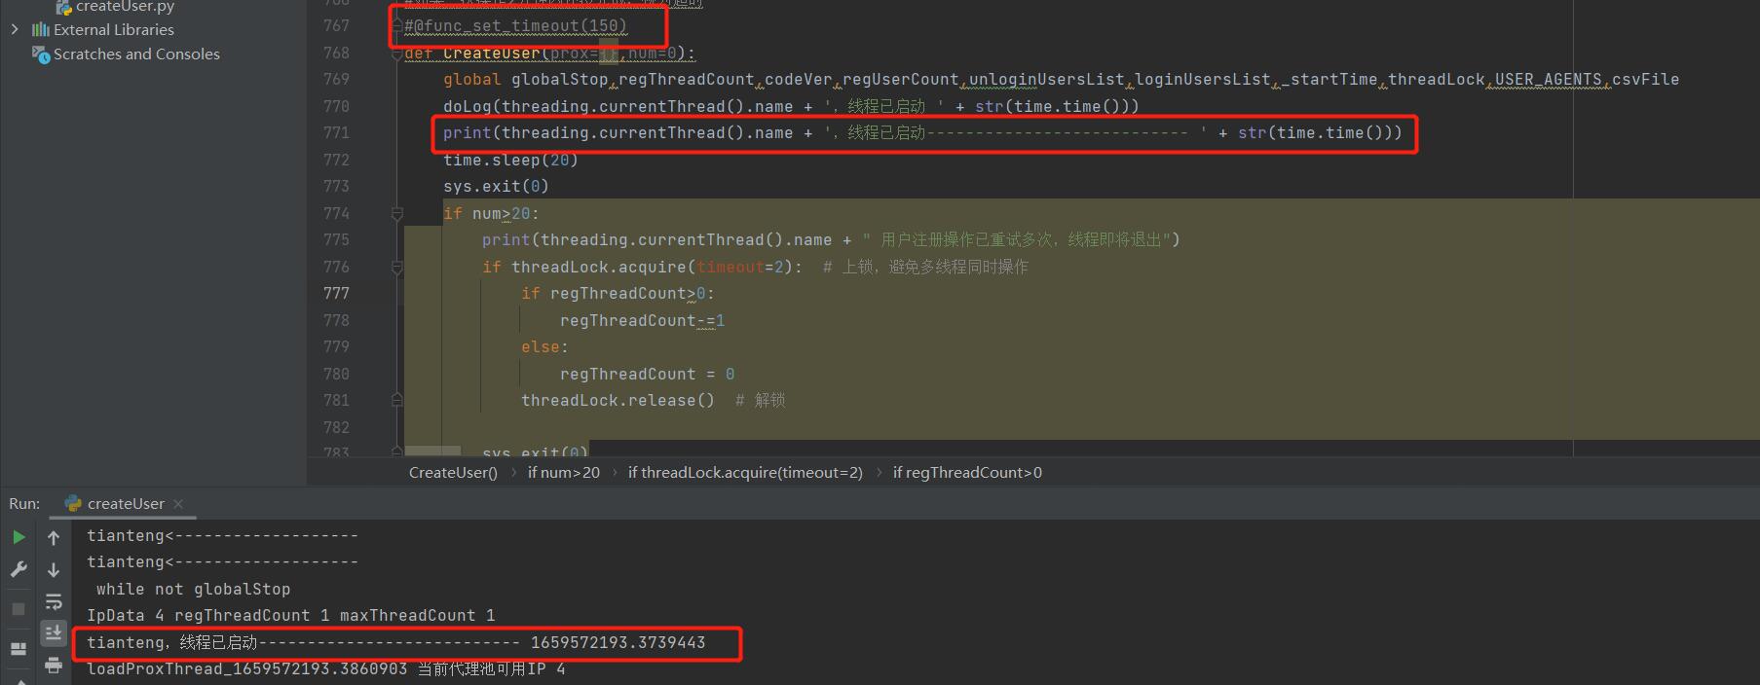The image size is (1760, 685).
Task: Click CreateUser() in the breadcrumb bar
Action: (x=453, y=473)
